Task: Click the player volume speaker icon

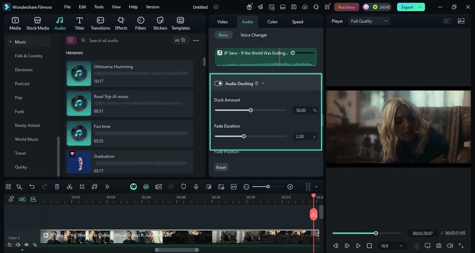Action: [x=450, y=246]
